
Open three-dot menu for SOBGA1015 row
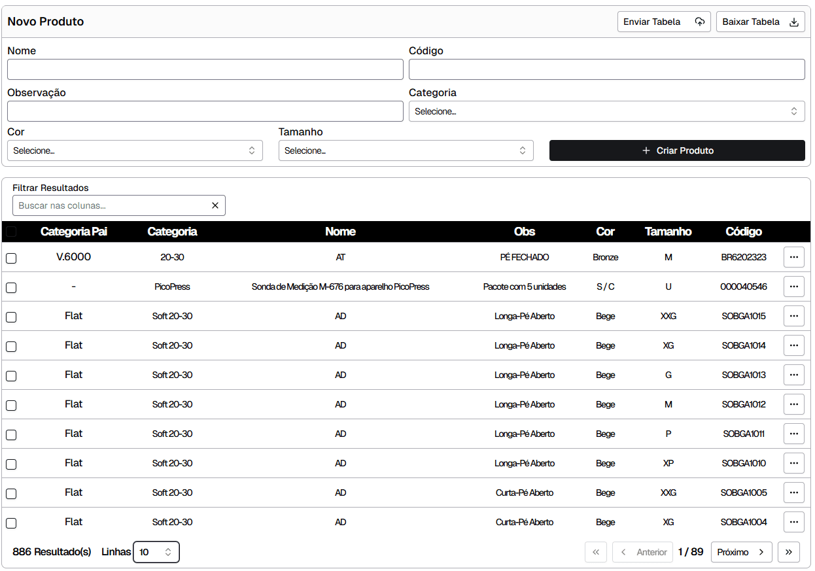(x=793, y=316)
